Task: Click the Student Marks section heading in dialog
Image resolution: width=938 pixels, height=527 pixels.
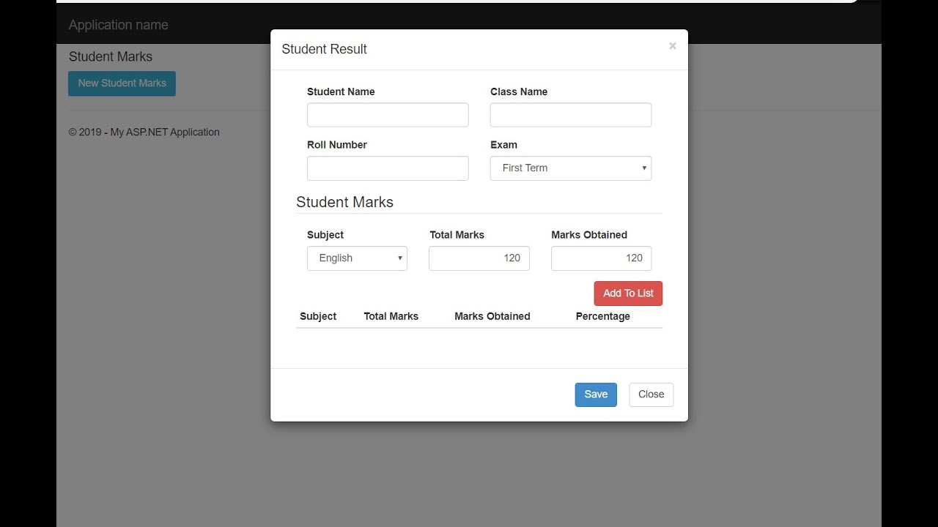Action: coord(344,202)
